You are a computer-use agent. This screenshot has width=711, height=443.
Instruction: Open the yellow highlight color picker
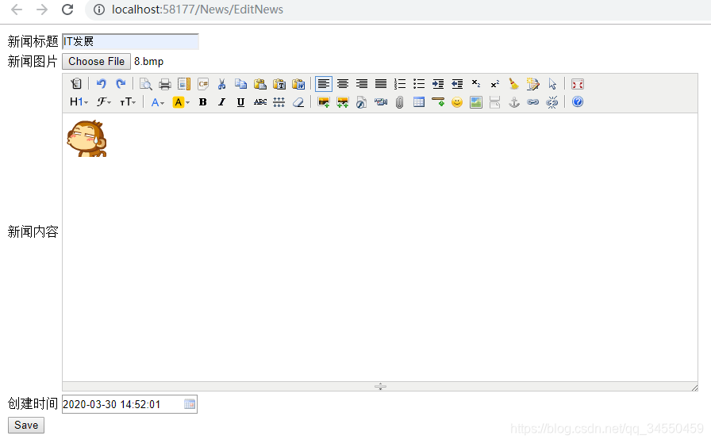(181, 102)
